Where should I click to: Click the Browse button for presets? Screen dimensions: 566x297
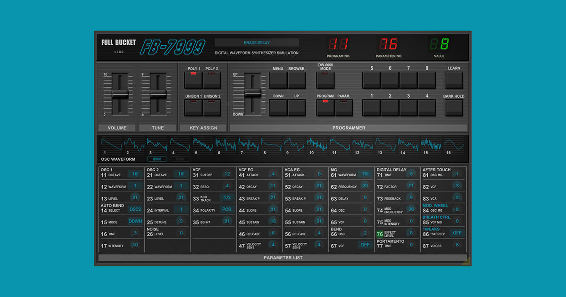point(297,80)
